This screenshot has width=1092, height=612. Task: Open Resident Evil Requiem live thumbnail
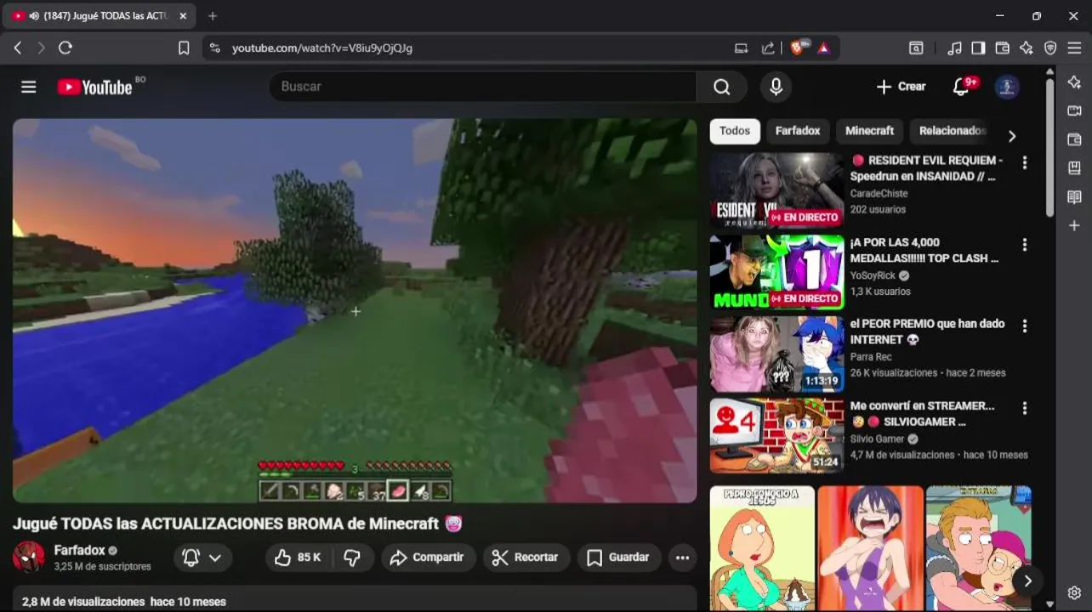[x=776, y=190]
